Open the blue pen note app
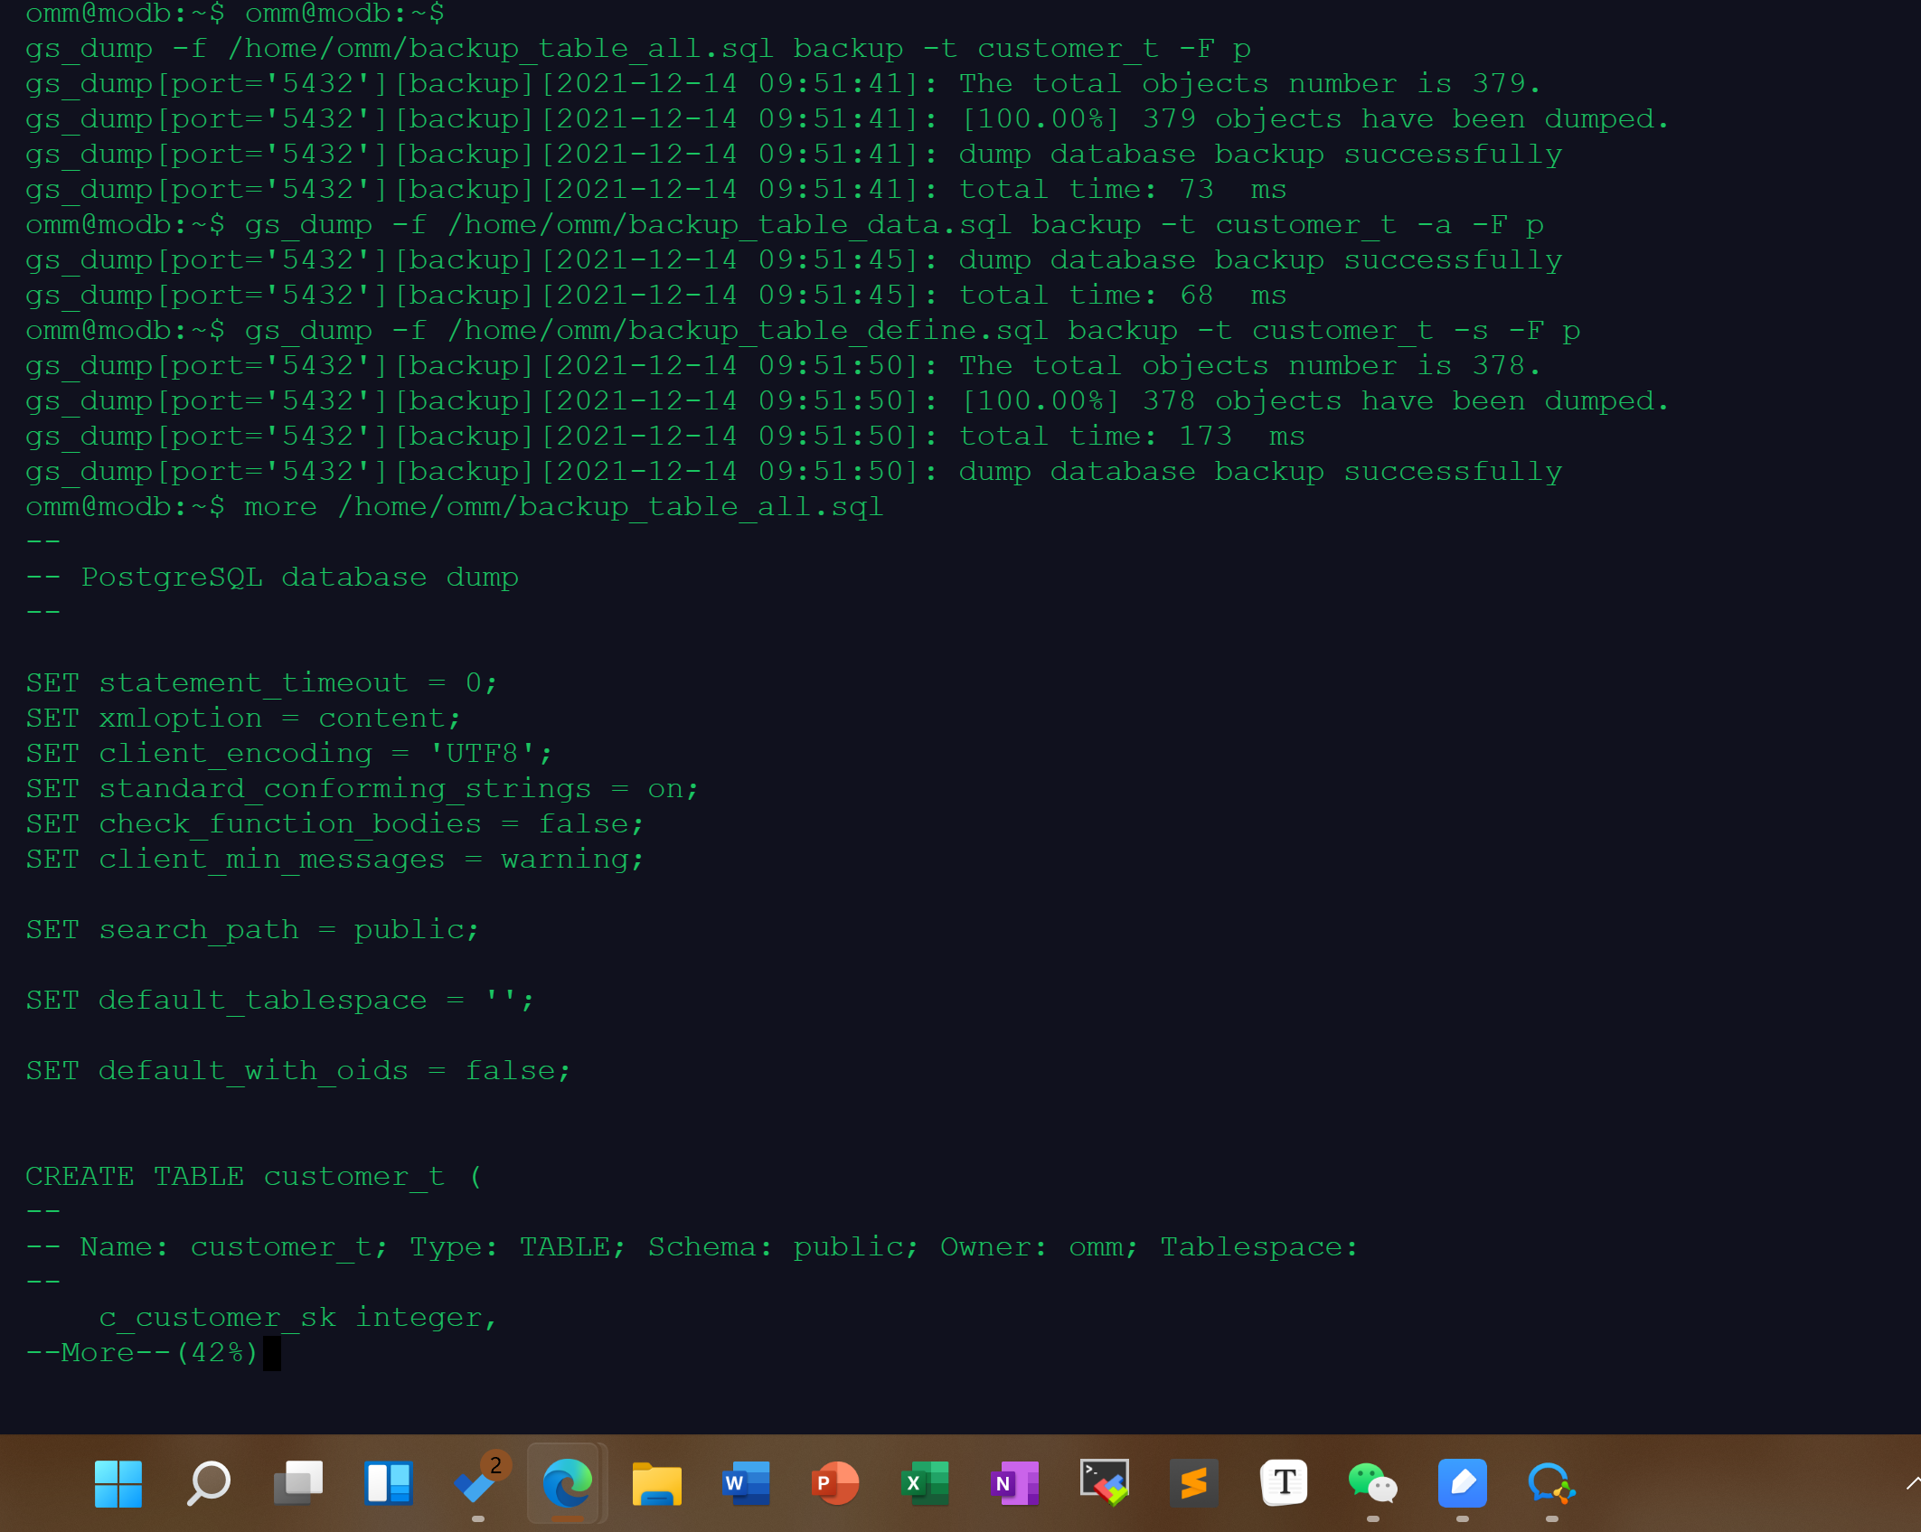The height and width of the screenshot is (1532, 1921). [1462, 1484]
